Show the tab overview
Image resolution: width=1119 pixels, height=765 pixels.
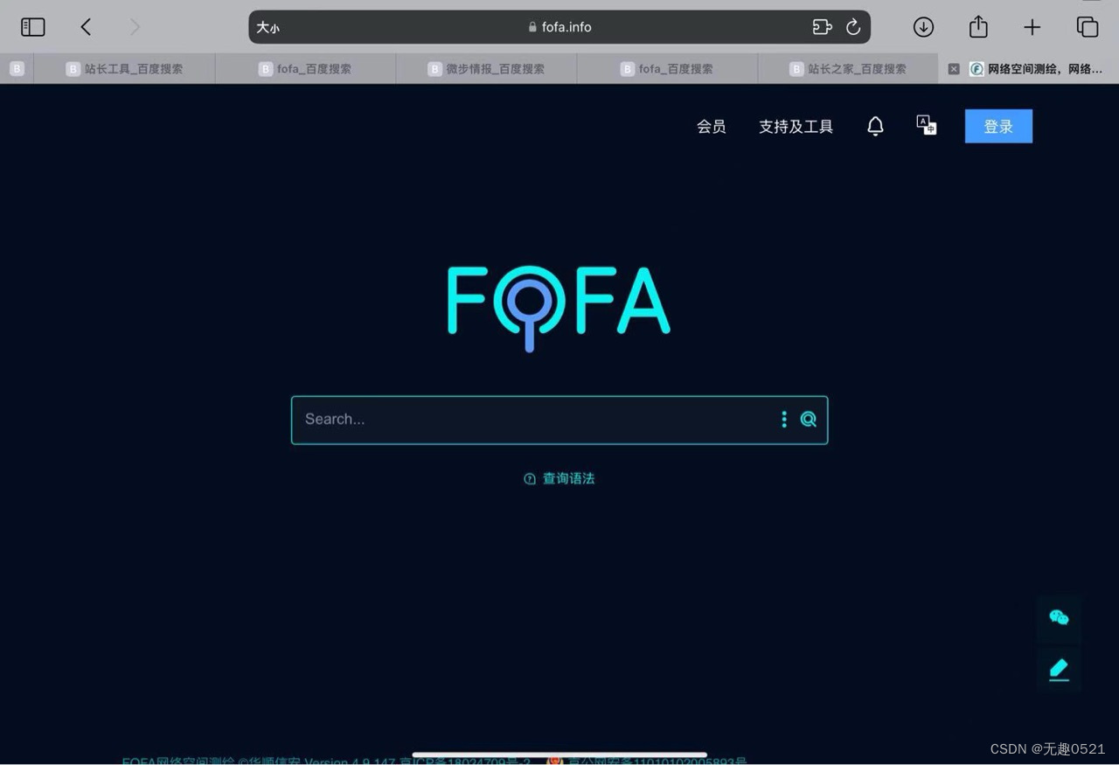[1088, 27]
